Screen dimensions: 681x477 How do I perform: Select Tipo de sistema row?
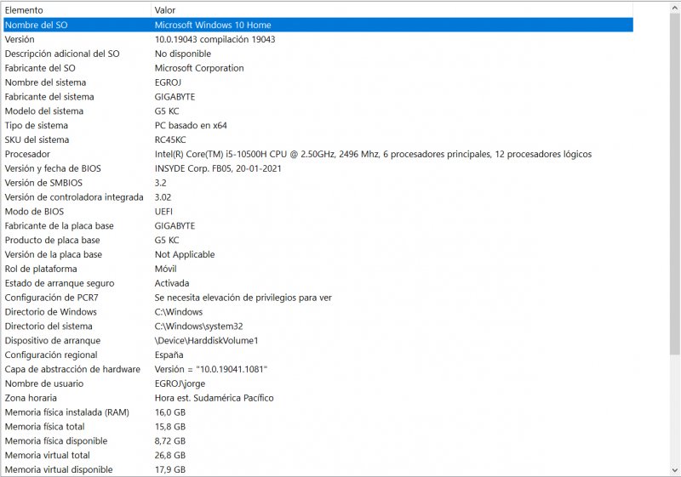318,125
